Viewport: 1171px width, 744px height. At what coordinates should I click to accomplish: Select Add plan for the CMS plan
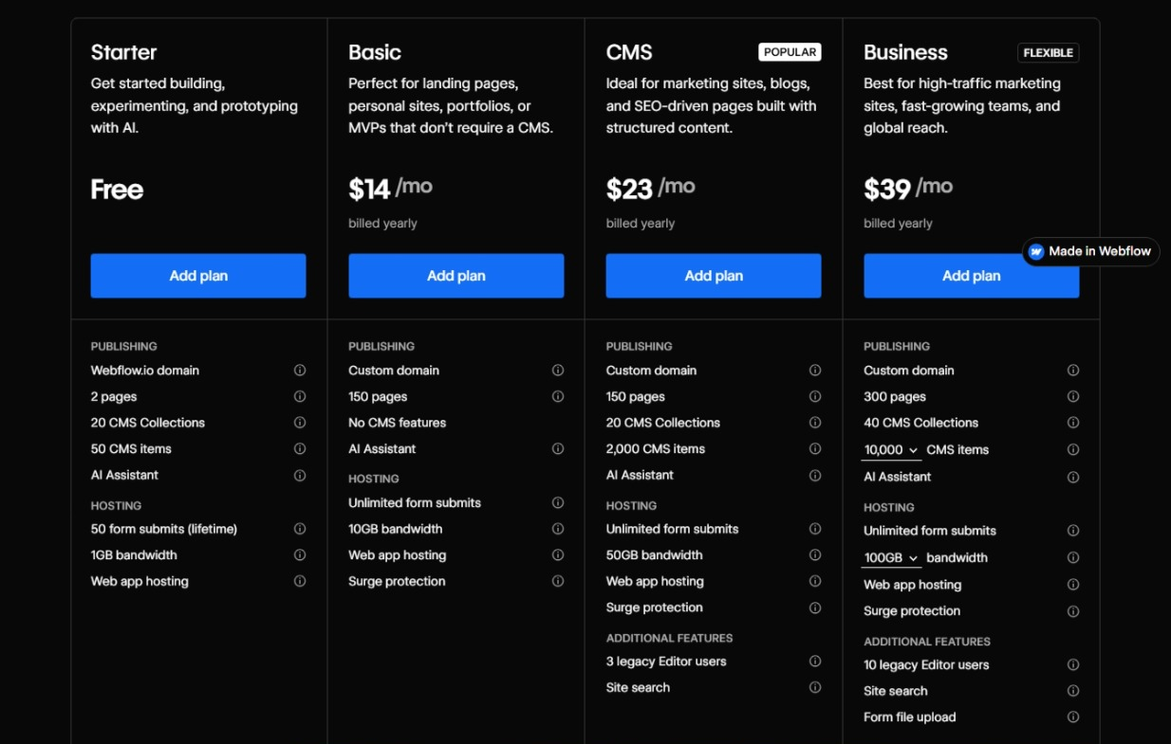tap(713, 275)
